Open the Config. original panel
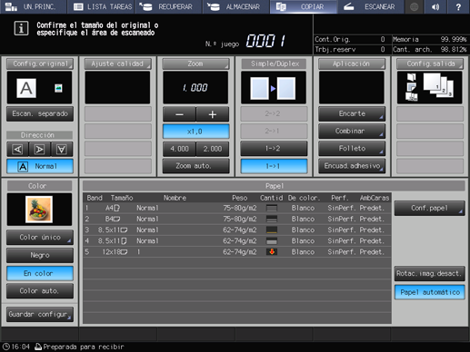The image size is (470, 352). [x=40, y=64]
